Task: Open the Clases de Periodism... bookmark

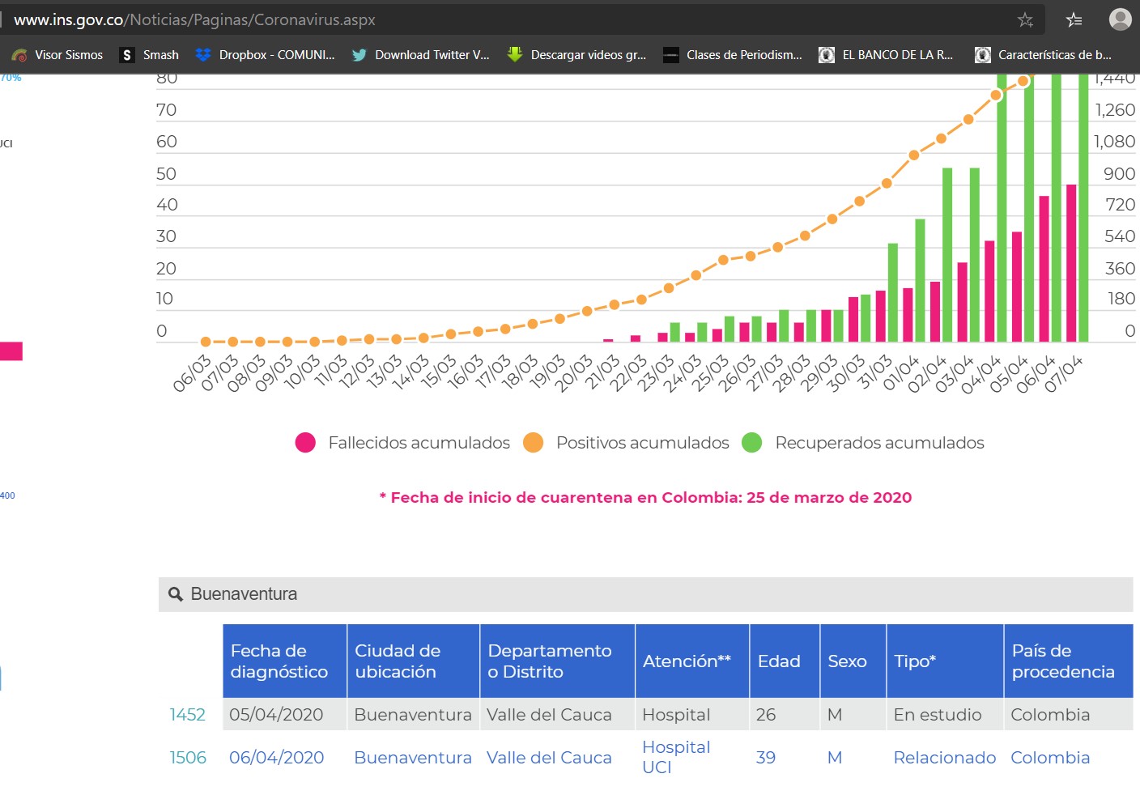Action: pos(733,54)
